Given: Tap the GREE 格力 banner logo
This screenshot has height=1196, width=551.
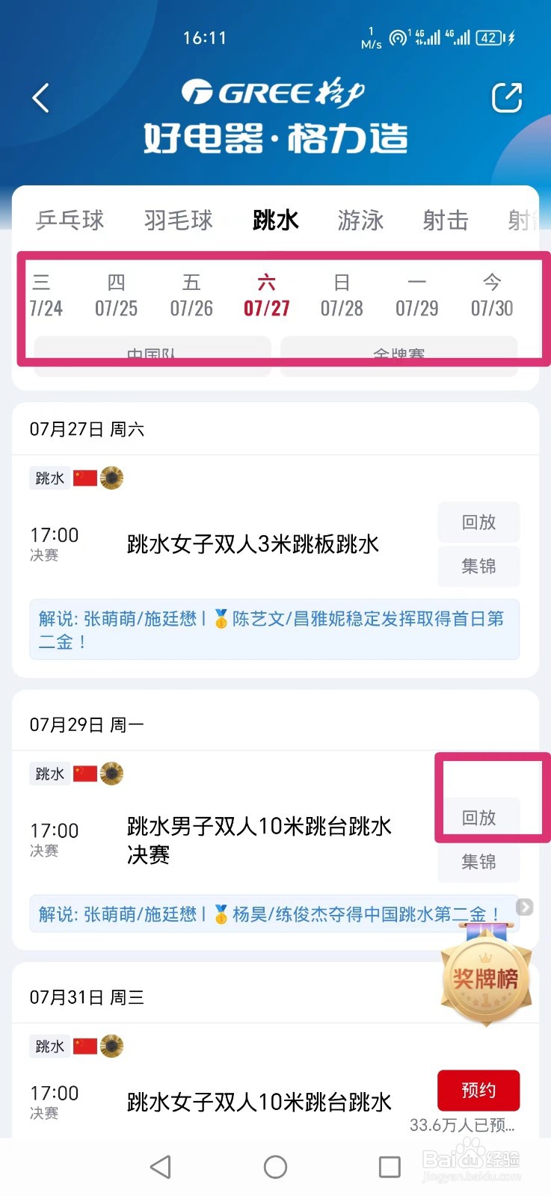Looking at the screenshot, I should (274, 93).
